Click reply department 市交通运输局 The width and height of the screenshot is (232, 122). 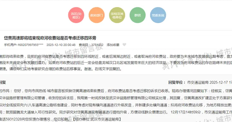click(198, 82)
